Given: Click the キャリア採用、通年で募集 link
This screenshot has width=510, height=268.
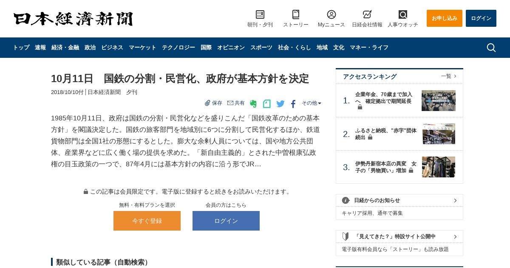Looking at the screenshot, I should pos(372,213).
